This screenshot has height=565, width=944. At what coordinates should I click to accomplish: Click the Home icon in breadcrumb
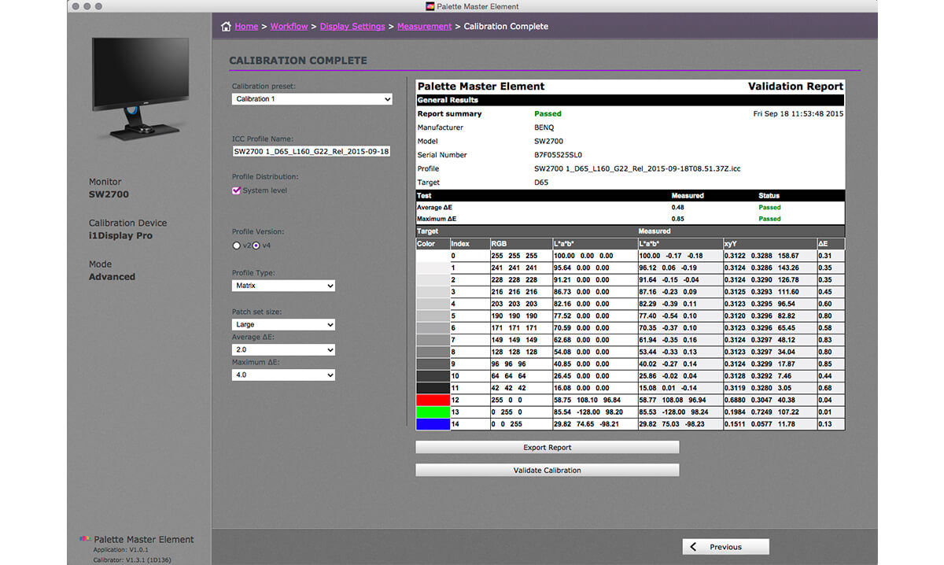pyautogui.click(x=227, y=26)
